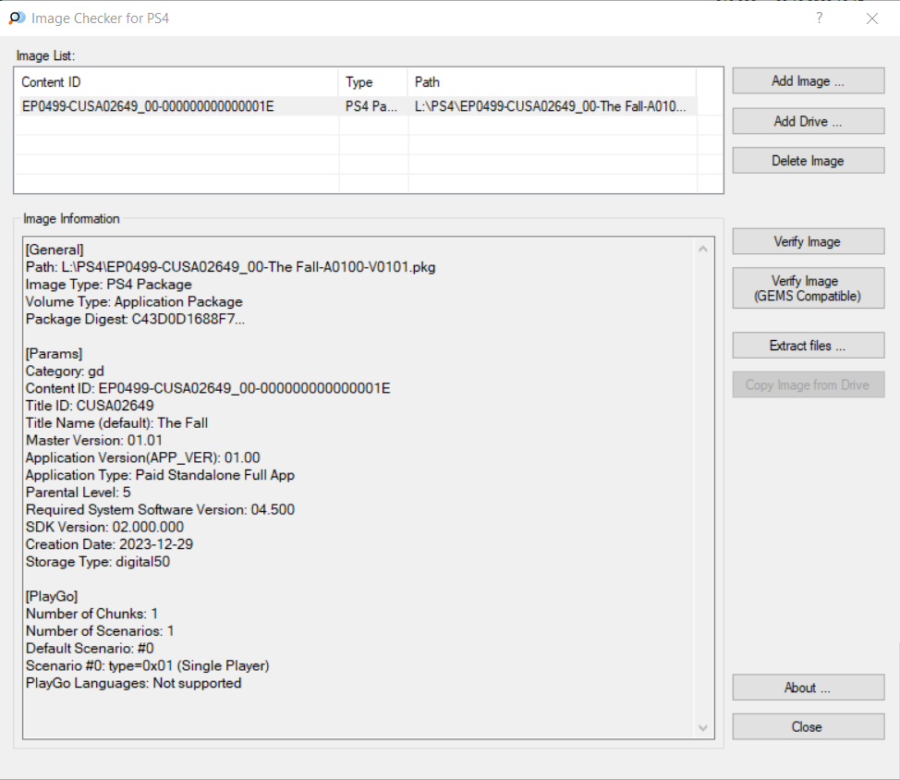Click Title Name (default): The Fall line
Viewport: 900px width, 780px height.
116,423
